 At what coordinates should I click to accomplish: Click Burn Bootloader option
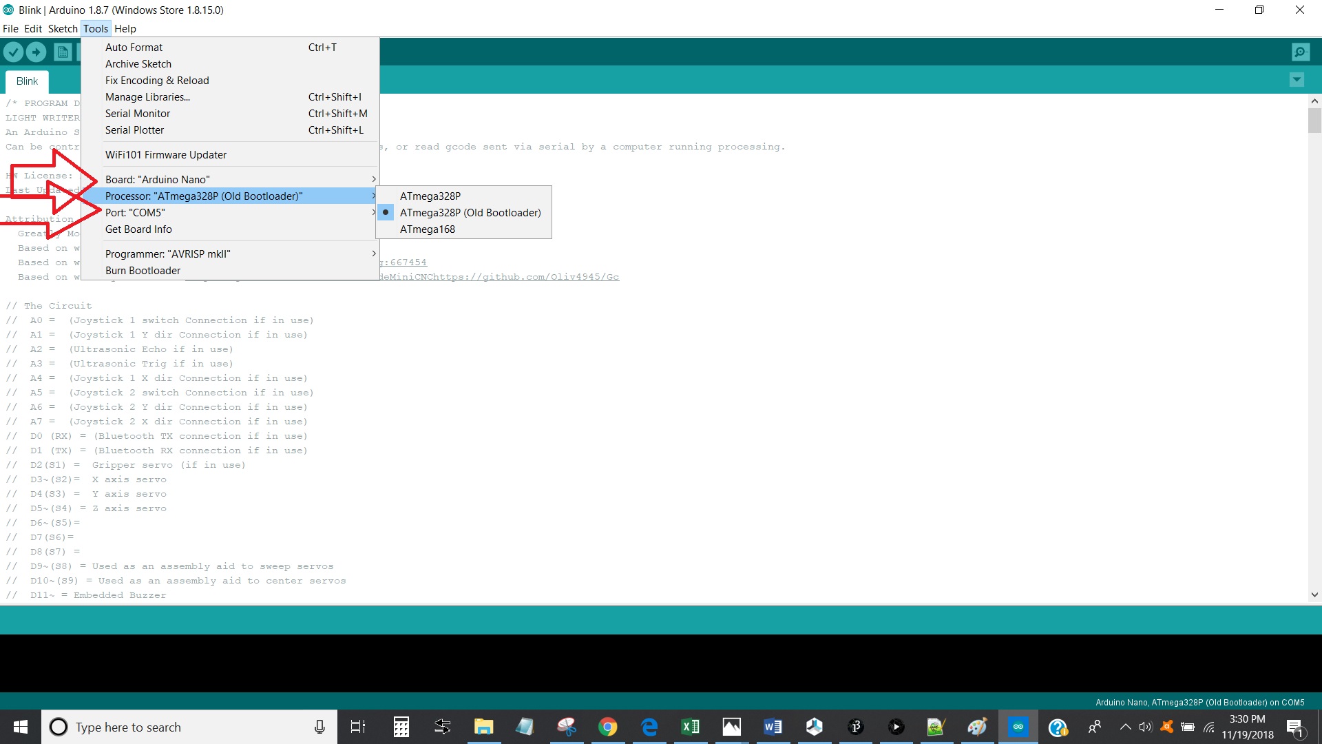coord(143,270)
